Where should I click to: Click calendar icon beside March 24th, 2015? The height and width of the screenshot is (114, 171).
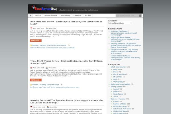click(x=31, y=107)
